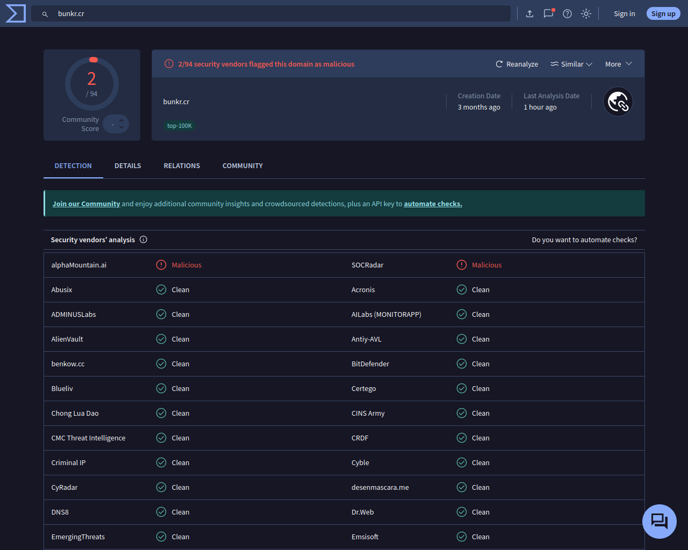This screenshot has height=550, width=688.
Task: Click the Similar filter icon
Action: [x=554, y=64]
